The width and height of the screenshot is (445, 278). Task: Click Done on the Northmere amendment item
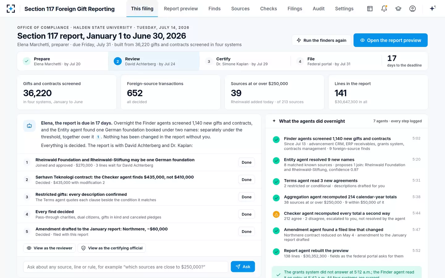coord(247,231)
